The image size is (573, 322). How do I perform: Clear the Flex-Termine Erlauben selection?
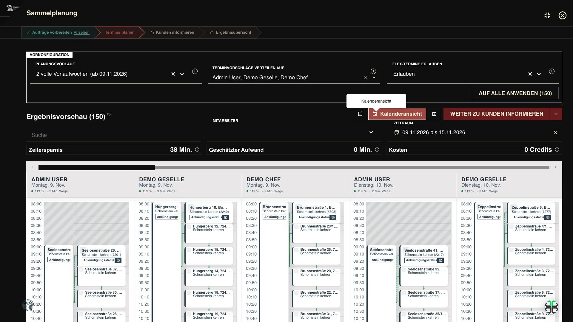[x=530, y=74]
